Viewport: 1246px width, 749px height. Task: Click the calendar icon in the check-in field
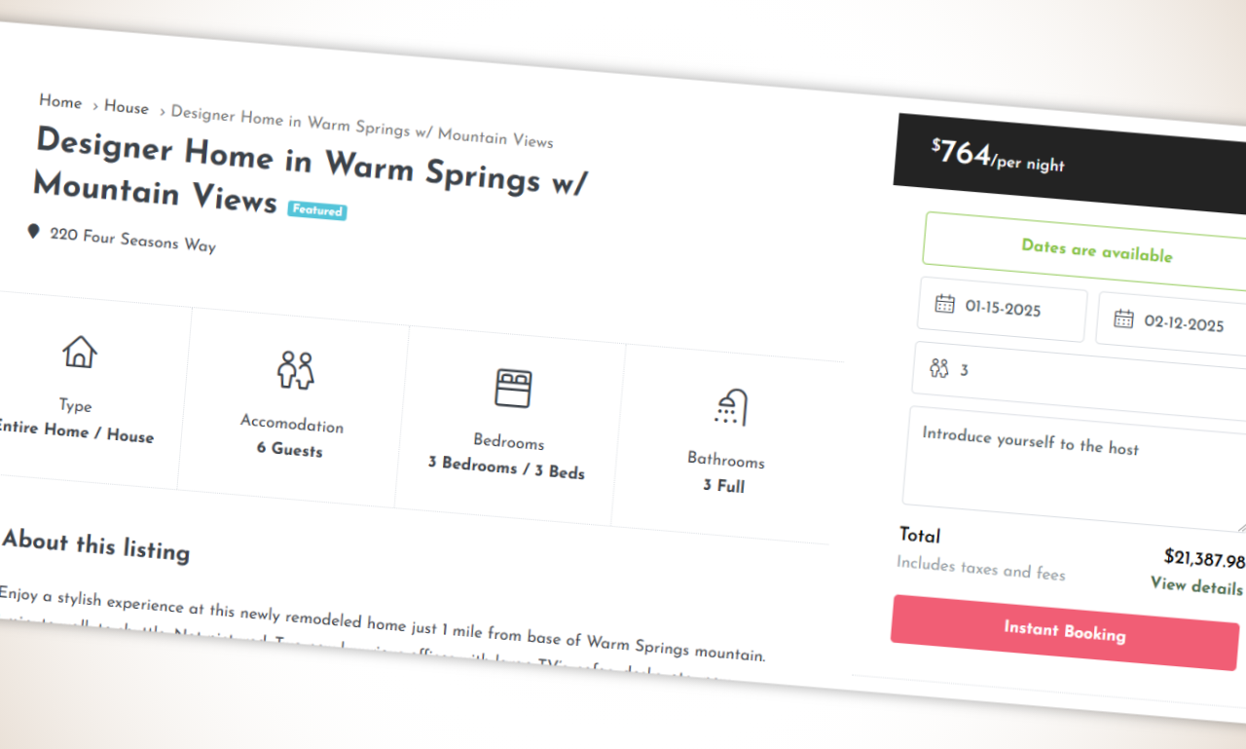[944, 304]
